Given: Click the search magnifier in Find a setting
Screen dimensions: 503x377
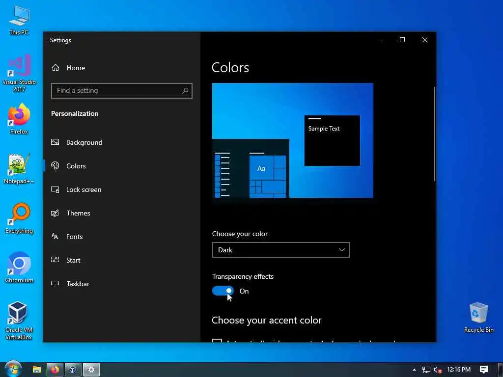Looking at the screenshot, I should pyautogui.click(x=185, y=91).
